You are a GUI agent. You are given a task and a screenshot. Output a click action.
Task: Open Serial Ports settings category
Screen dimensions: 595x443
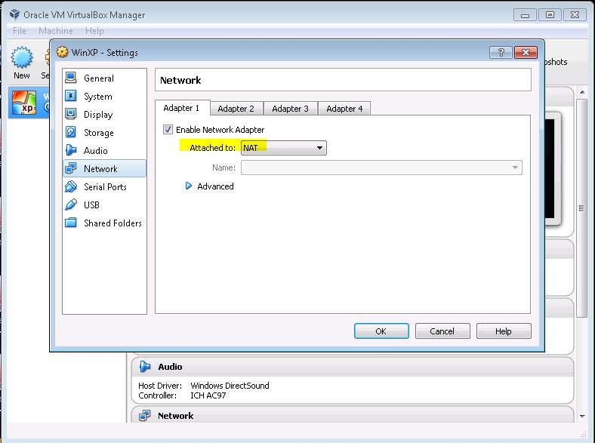click(x=104, y=186)
